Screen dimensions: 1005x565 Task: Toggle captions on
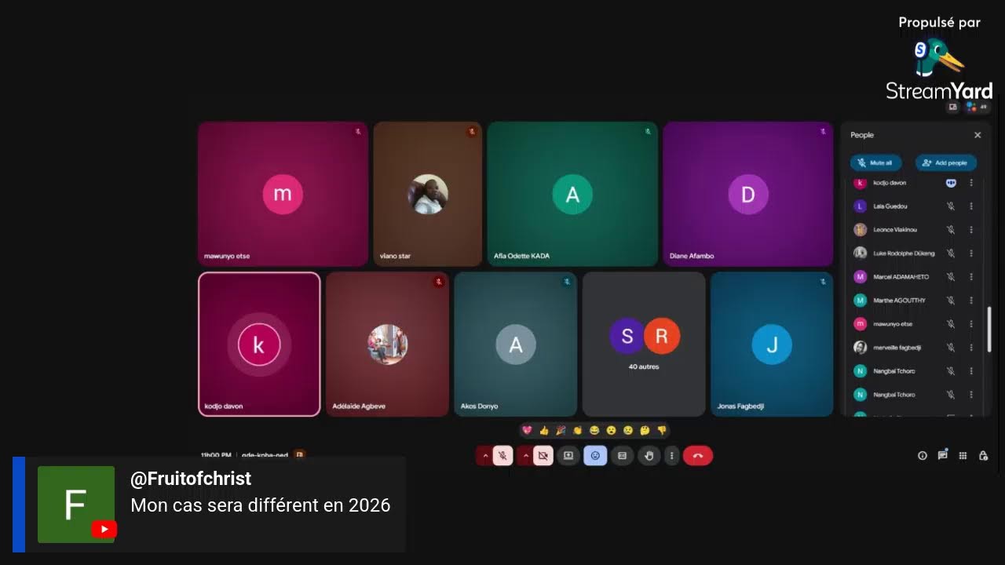(x=622, y=455)
